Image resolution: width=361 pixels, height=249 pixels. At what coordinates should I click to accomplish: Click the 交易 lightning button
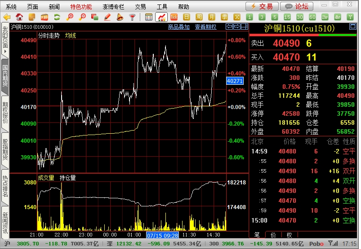point(262,6)
